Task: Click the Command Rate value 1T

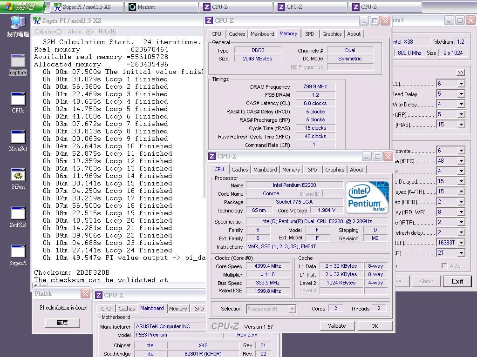Action: 315,145
